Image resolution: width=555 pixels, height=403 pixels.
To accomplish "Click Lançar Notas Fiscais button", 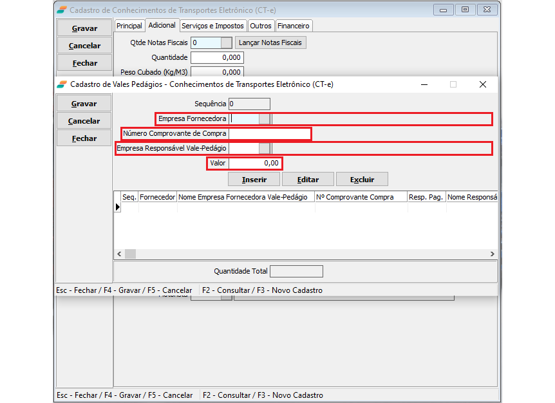I will tap(270, 43).
